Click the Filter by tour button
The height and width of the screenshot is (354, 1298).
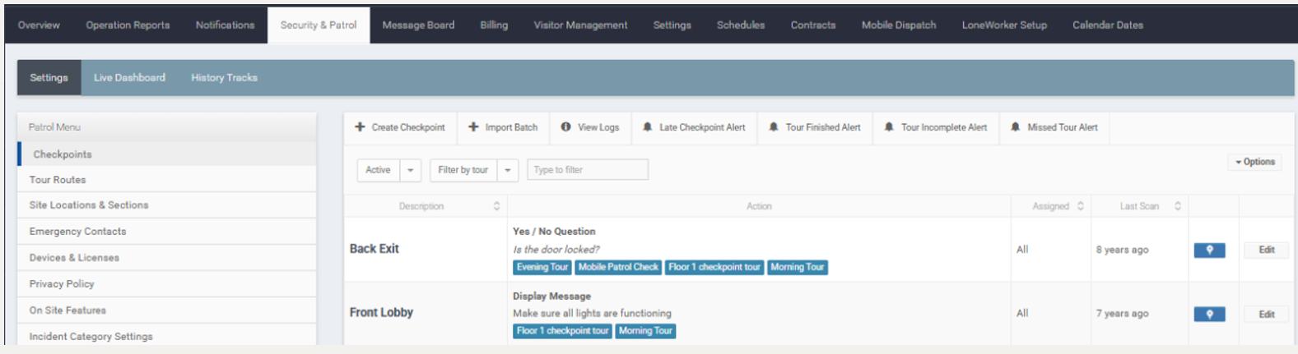click(463, 170)
